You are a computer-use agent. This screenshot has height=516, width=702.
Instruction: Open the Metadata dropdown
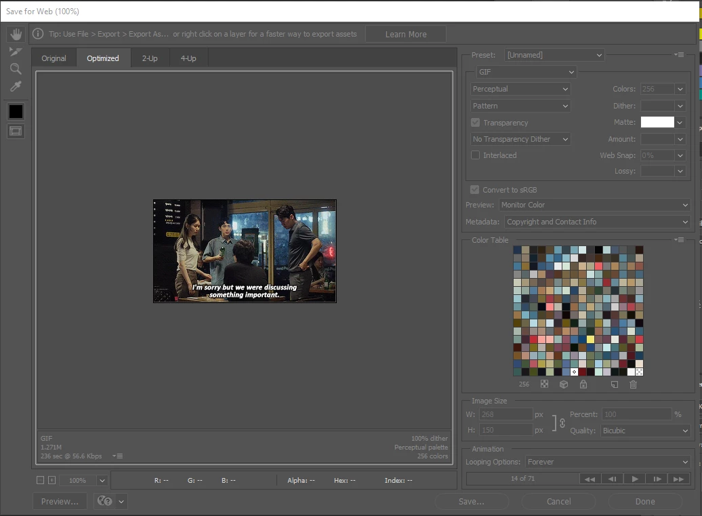pos(597,222)
